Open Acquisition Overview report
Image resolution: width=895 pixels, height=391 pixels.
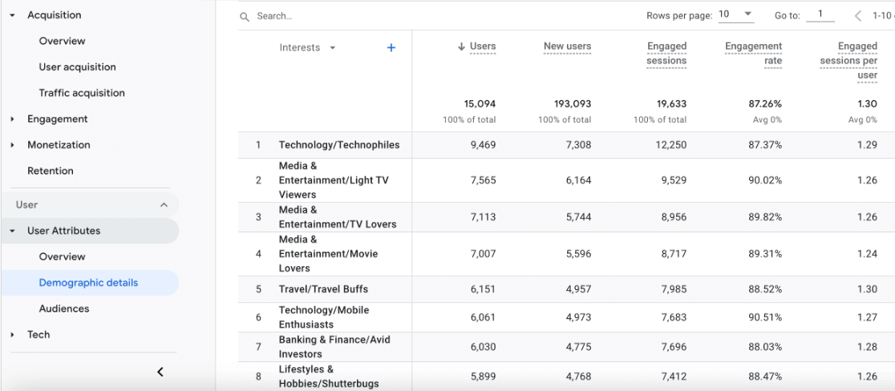(63, 41)
